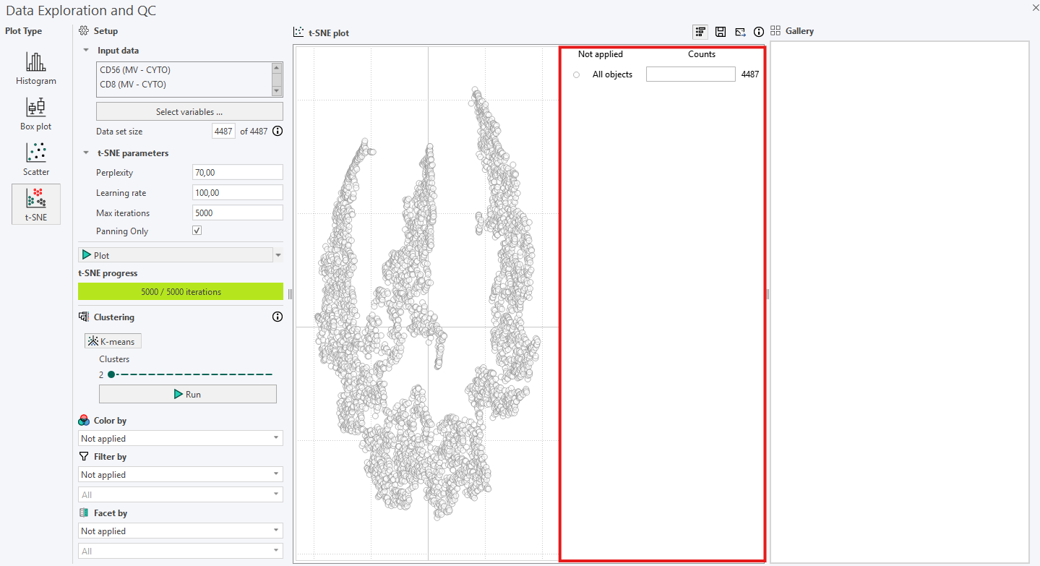Select the t-SNE plot type
The height and width of the screenshot is (566, 1040).
[36, 204]
